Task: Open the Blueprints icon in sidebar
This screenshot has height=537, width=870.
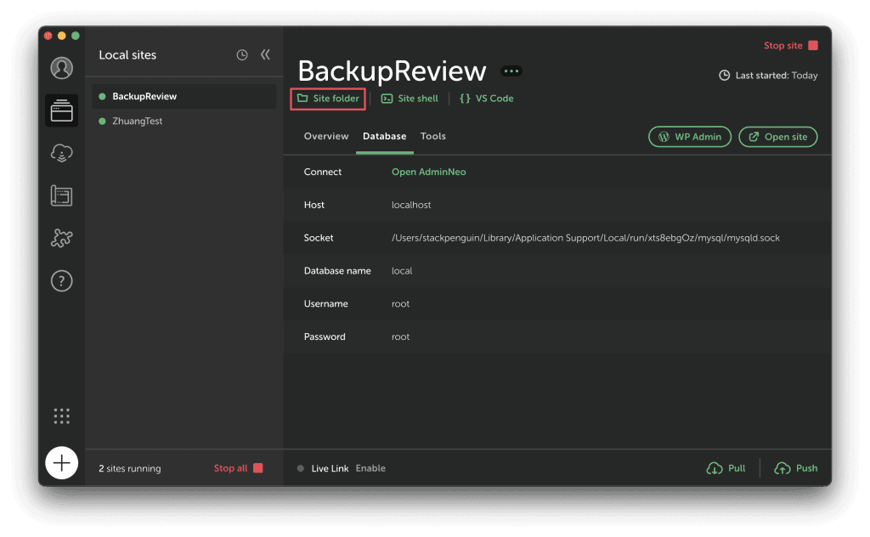Action: [x=61, y=195]
